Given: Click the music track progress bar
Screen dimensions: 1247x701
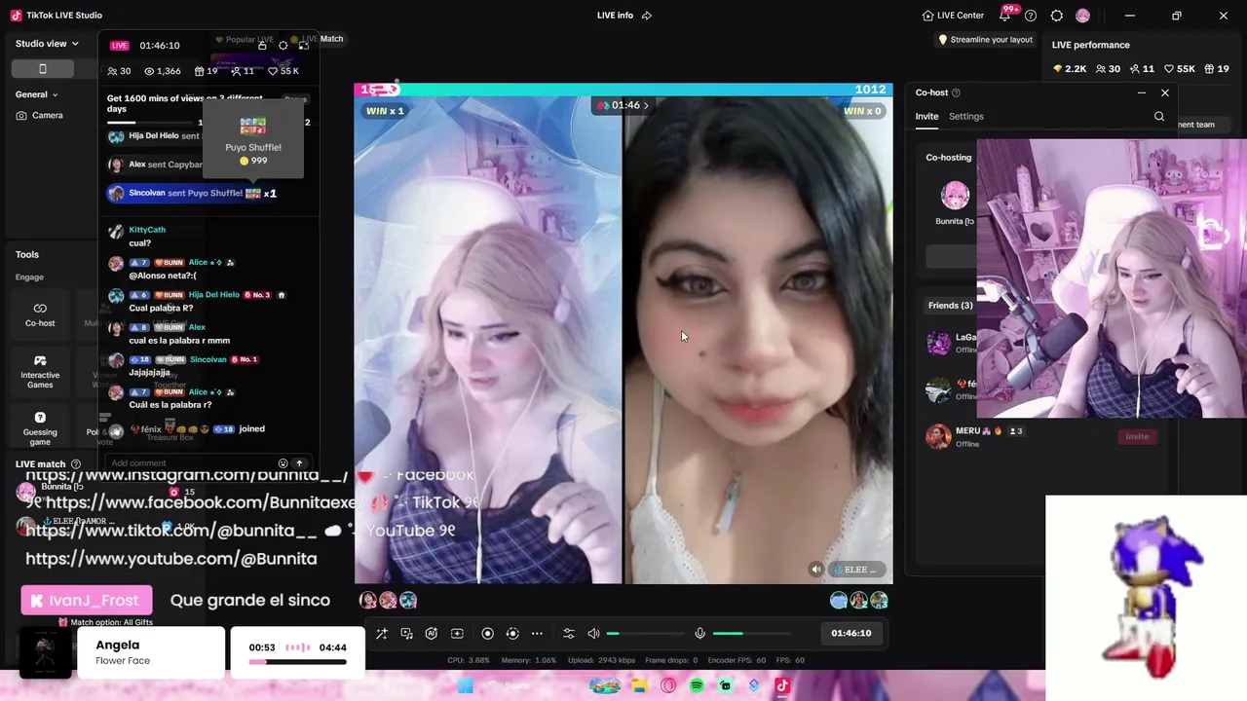Looking at the screenshot, I should click(x=297, y=662).
